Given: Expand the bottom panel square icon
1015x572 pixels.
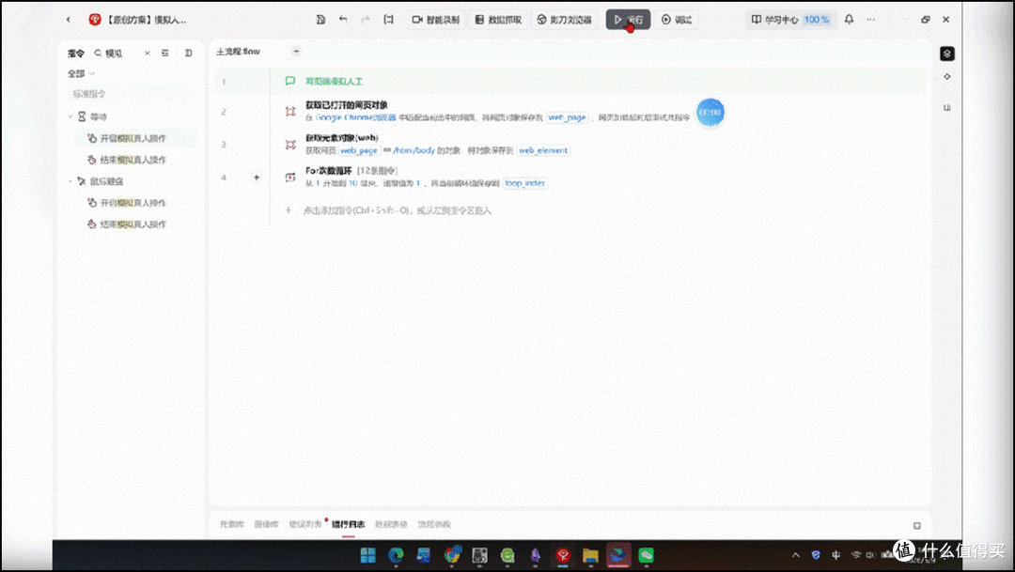Looking at the screenshot, I should pyautogui.click(x=916, y=525).
